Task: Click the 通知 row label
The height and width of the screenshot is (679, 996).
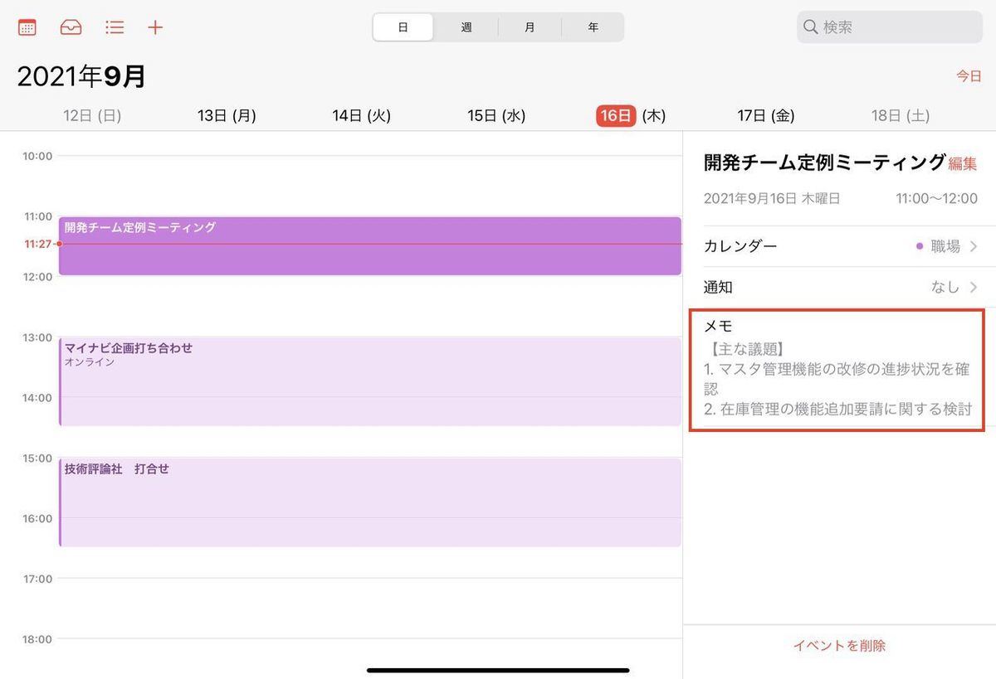Action: tap(718, 287)
